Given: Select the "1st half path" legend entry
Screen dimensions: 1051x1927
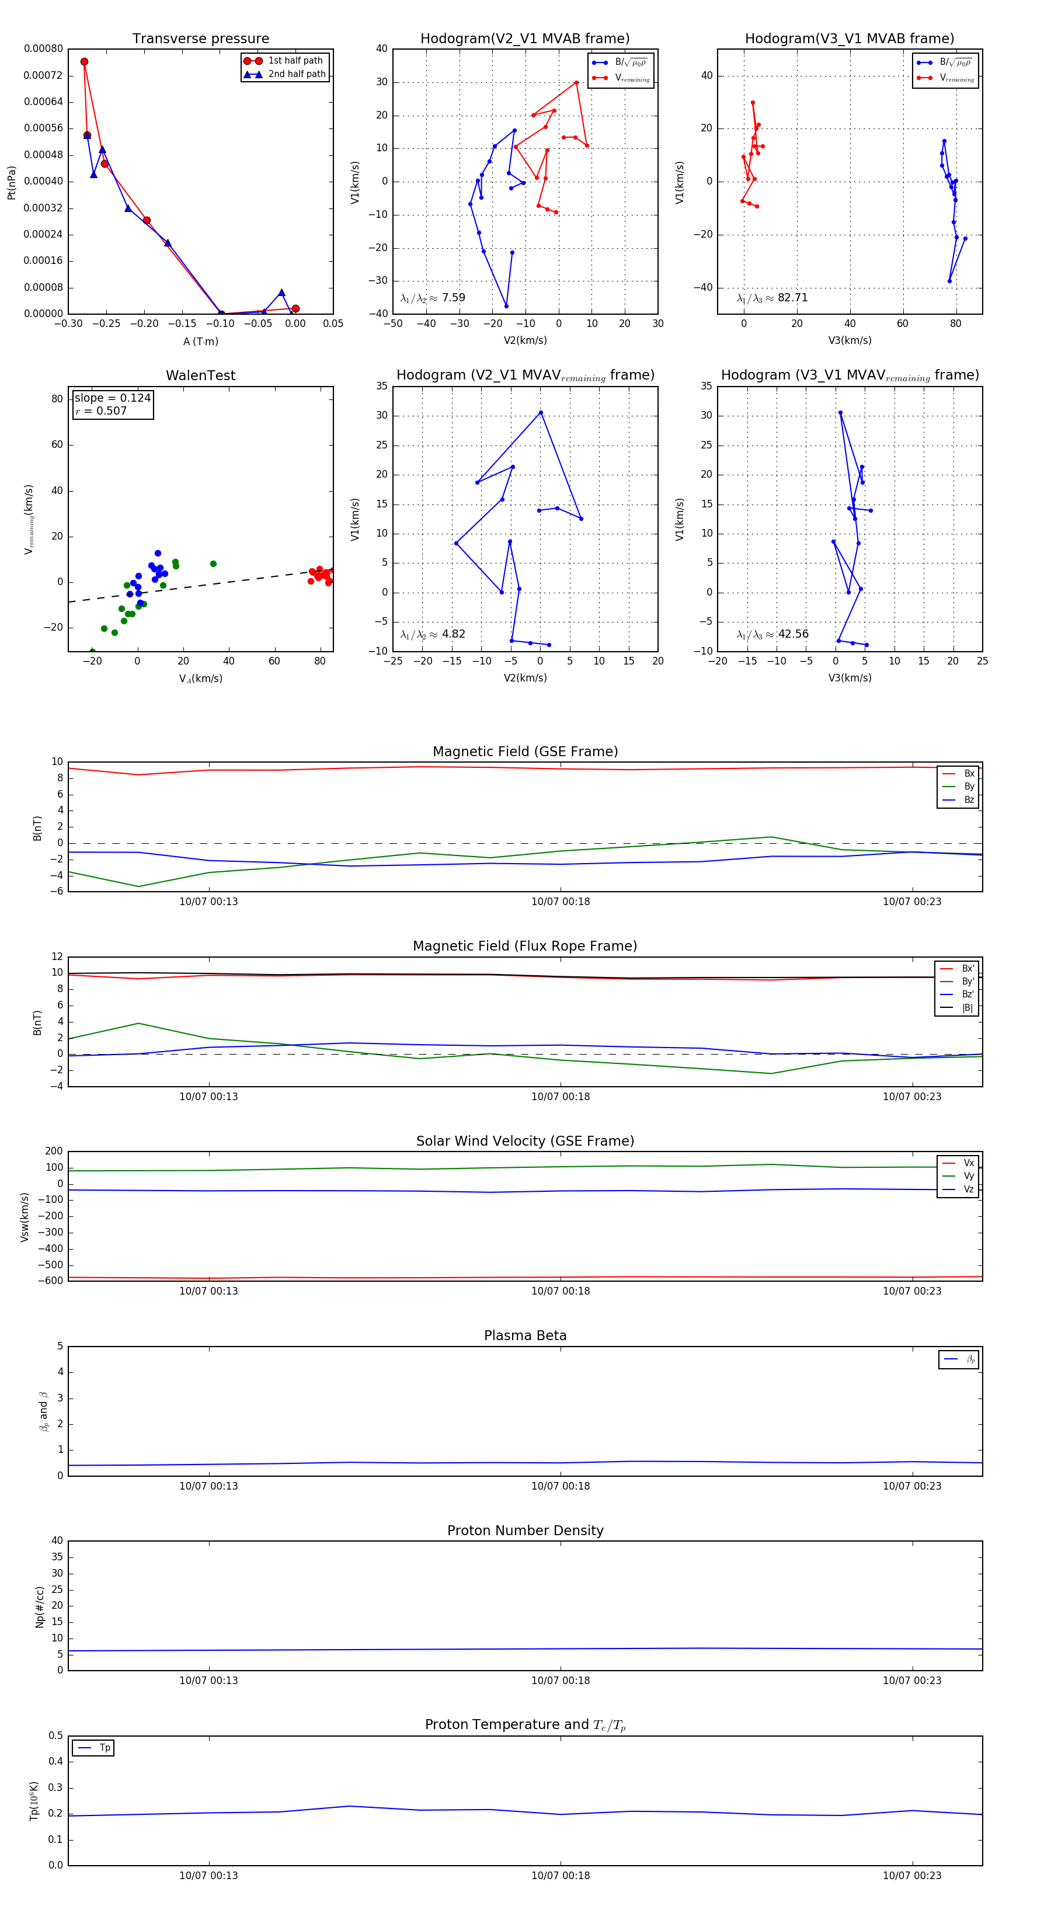Looking at the screenshot, I should [x=284, y=61].
